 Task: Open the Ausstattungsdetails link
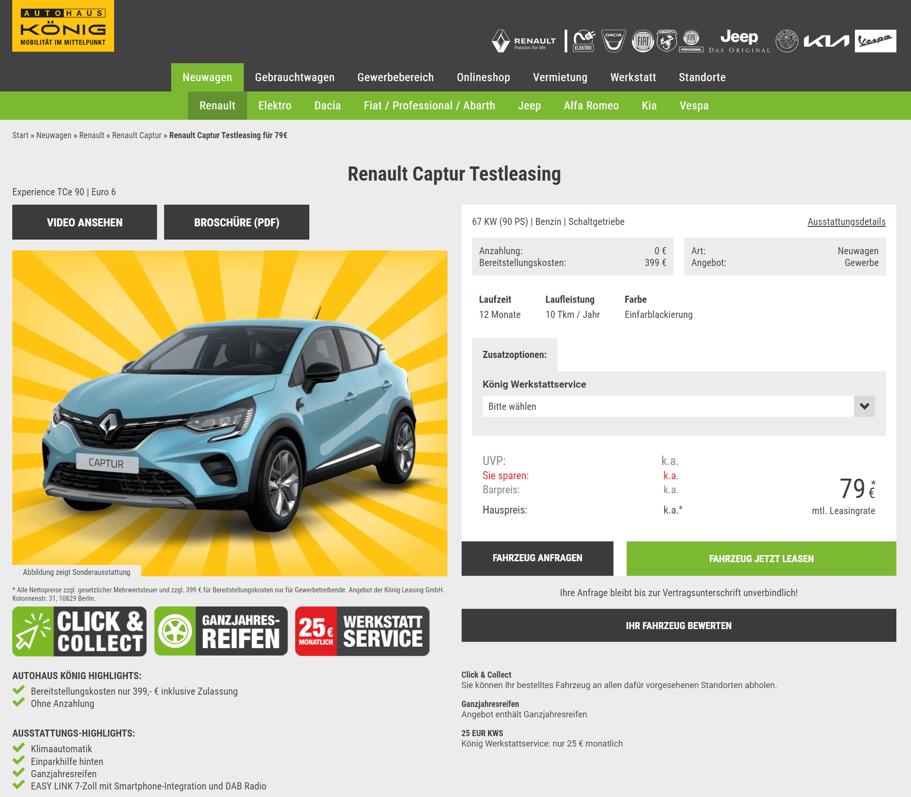[x=846, y=222]
